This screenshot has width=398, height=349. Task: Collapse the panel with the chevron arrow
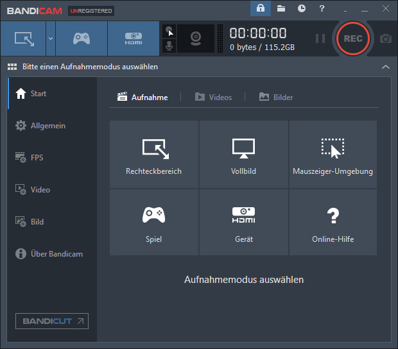386,67
